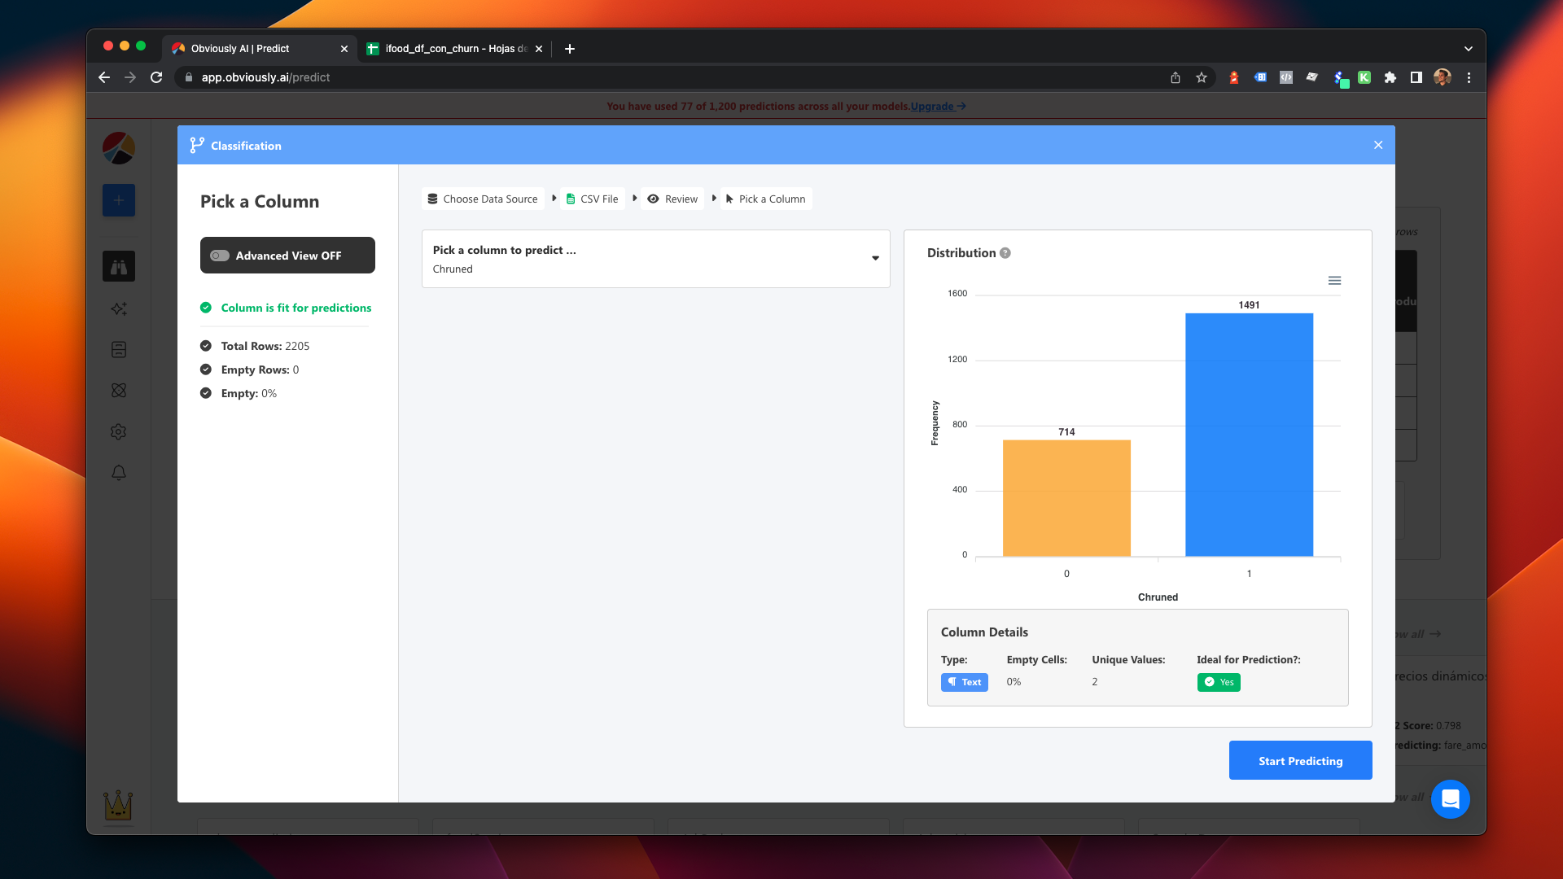Screen dimensions: 1563x879
Task: Open the chart hamburger menu icon
Action: (x=1334, y=281)
